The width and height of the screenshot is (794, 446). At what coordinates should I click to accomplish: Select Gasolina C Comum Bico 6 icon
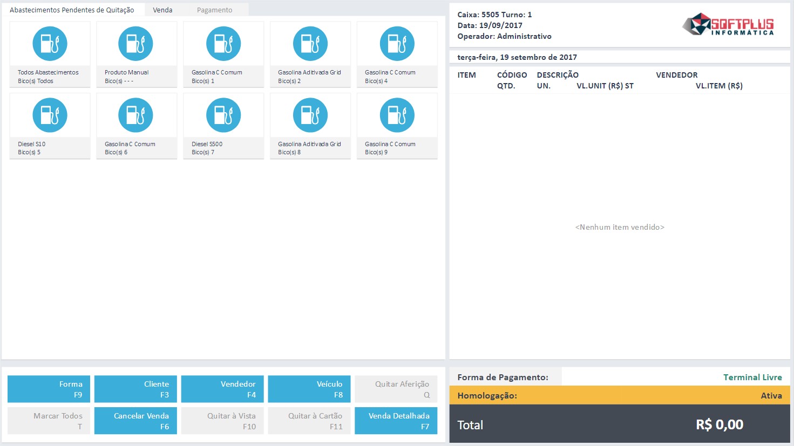[x=135, y=115]
